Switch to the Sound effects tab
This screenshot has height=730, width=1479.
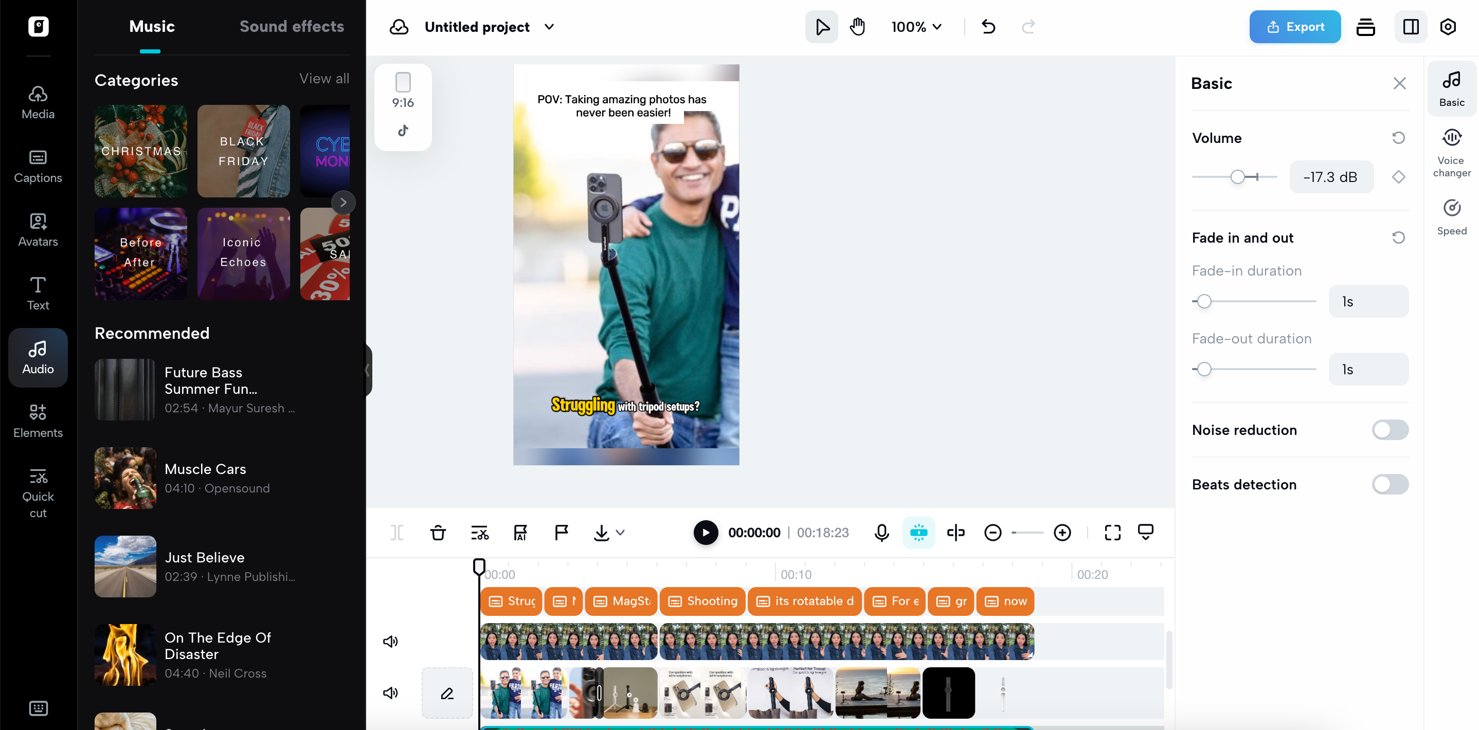point(292,26)
